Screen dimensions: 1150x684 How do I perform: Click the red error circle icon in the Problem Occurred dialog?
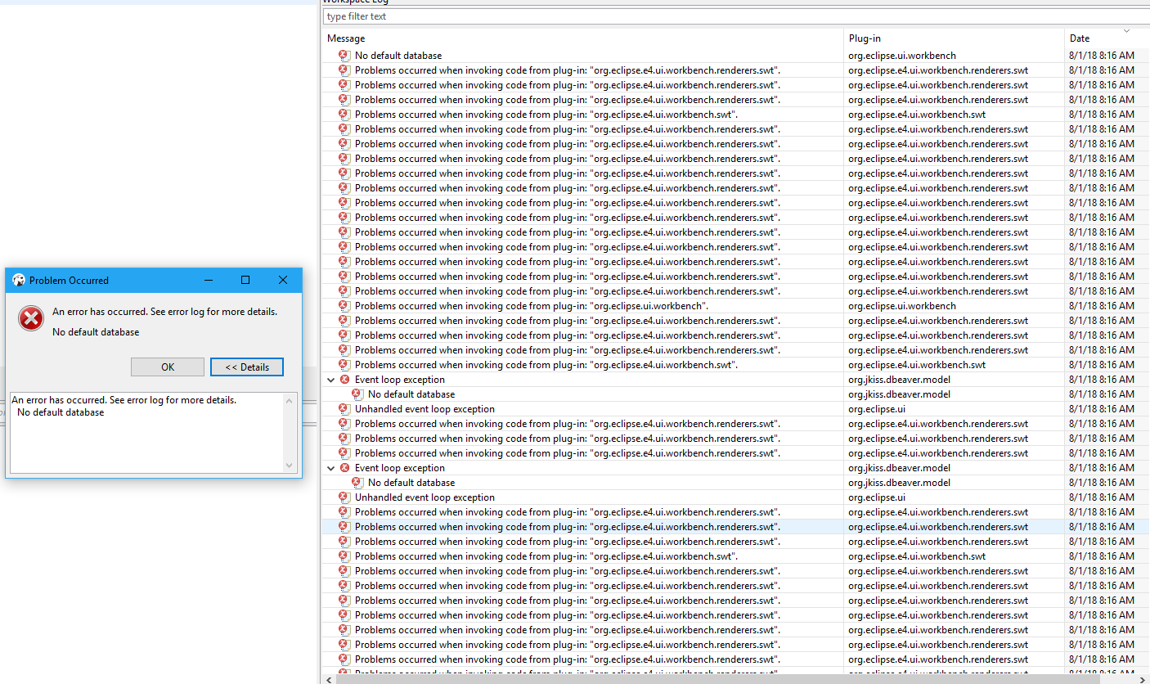pos(31,318)
